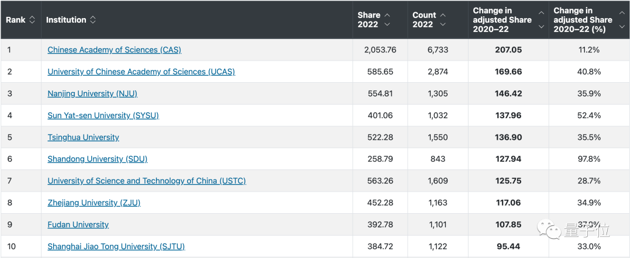Open Tsinghua University link

(84, 137)
